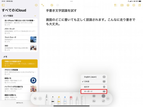
Task: Tap the keyboard button in the palette
Action: 104,96
